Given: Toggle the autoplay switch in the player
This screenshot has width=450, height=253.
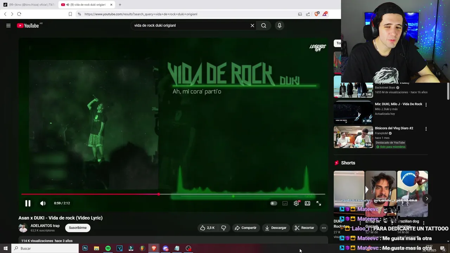Looking at the screenshot, I should (274, 203).
